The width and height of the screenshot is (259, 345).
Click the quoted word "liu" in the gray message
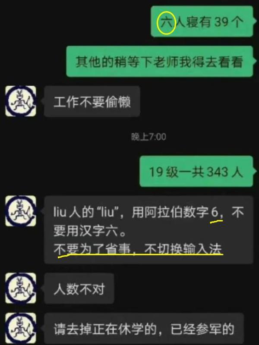(x=107, y=213)
